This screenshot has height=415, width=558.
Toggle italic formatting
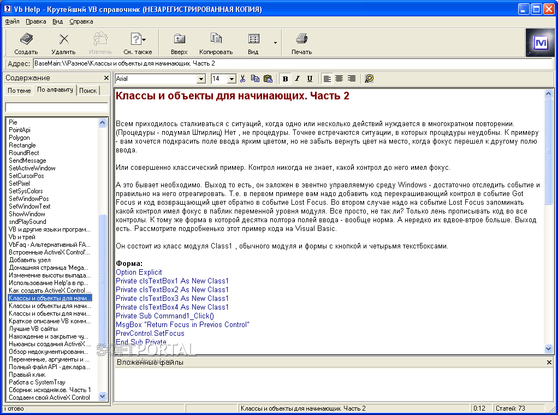298,79
